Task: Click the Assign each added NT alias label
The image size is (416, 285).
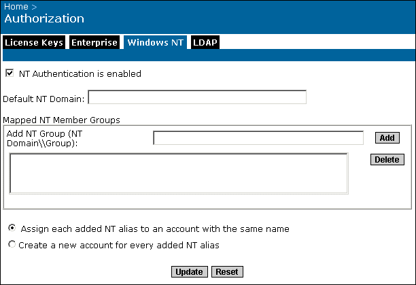Action: pyautogui.click(x=155, y=229)
